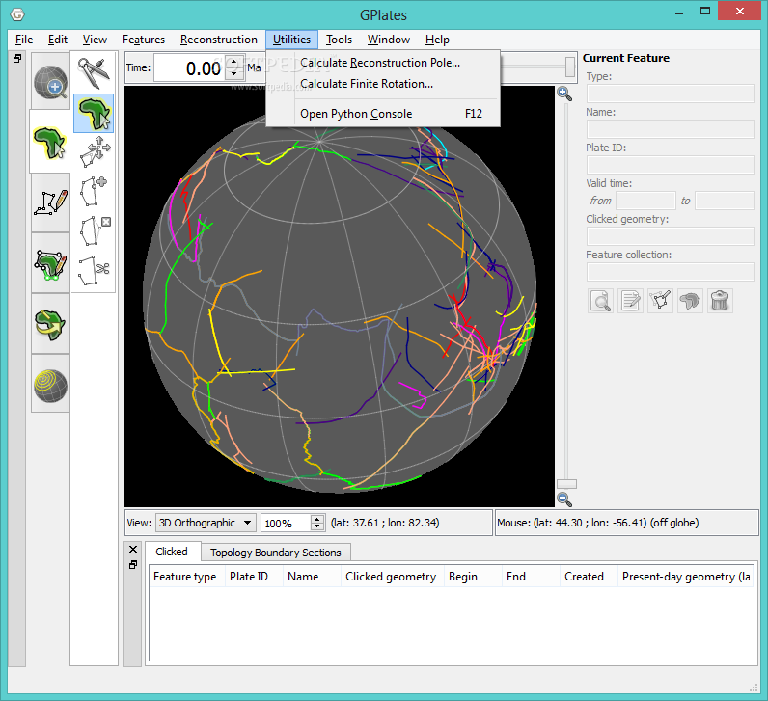This screenshot has height=701, width=768.
Task: Undock the tool palette panel
Action: tap(17, 58)
